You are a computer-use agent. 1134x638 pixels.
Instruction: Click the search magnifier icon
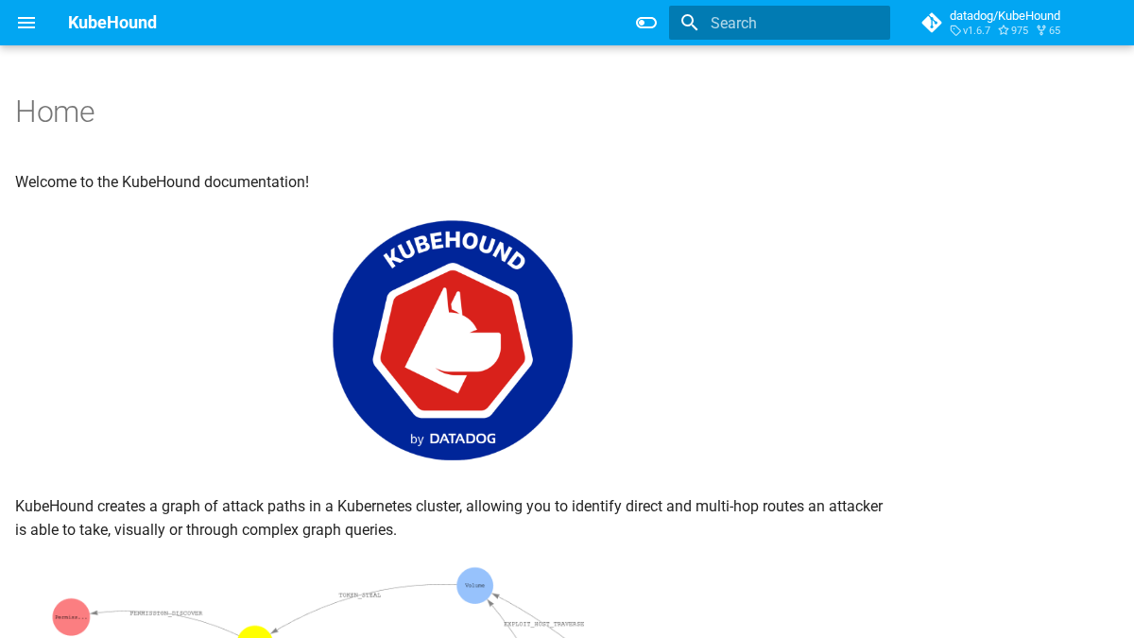tap(690, 23)
